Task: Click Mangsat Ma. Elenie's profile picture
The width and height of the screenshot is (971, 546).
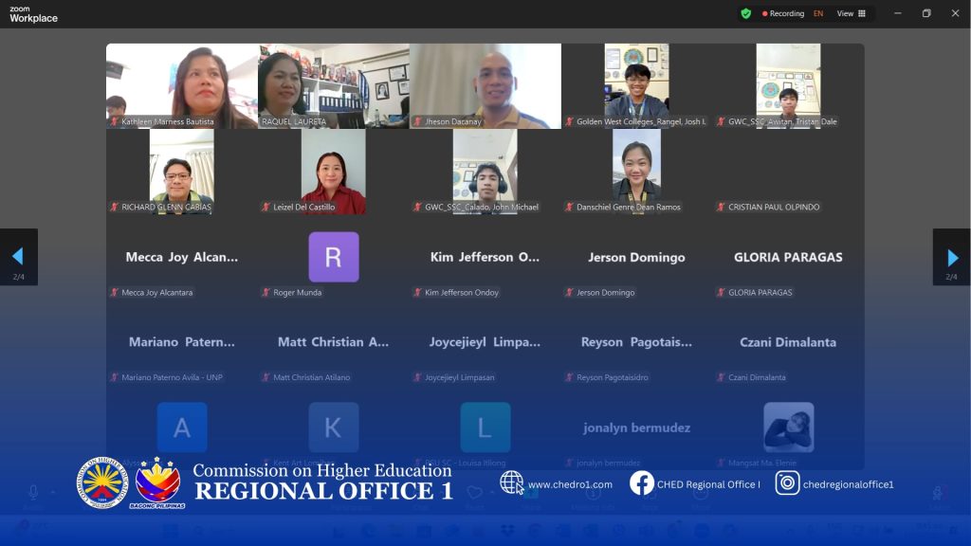Action: pyautogui.click(x=789, y=428)
